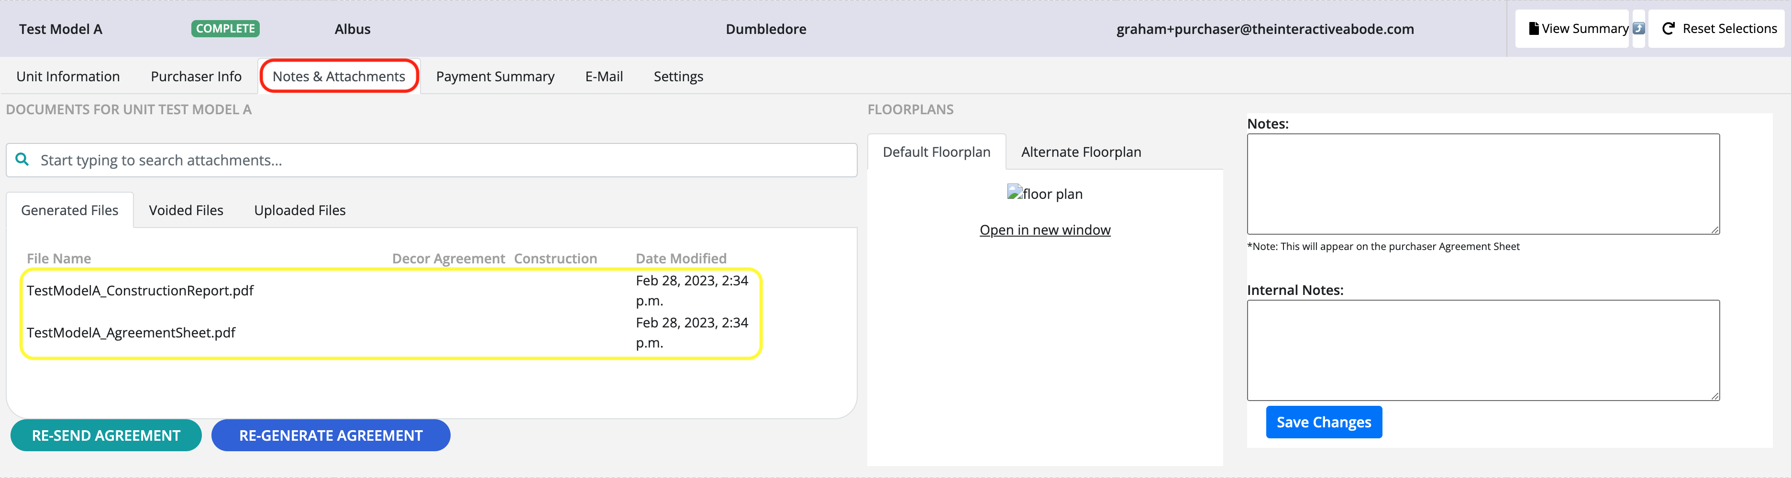The width and height of the screenshot is (1791, 478).
Task: Click the attachments search field
Action: click(x=431, y=160)
